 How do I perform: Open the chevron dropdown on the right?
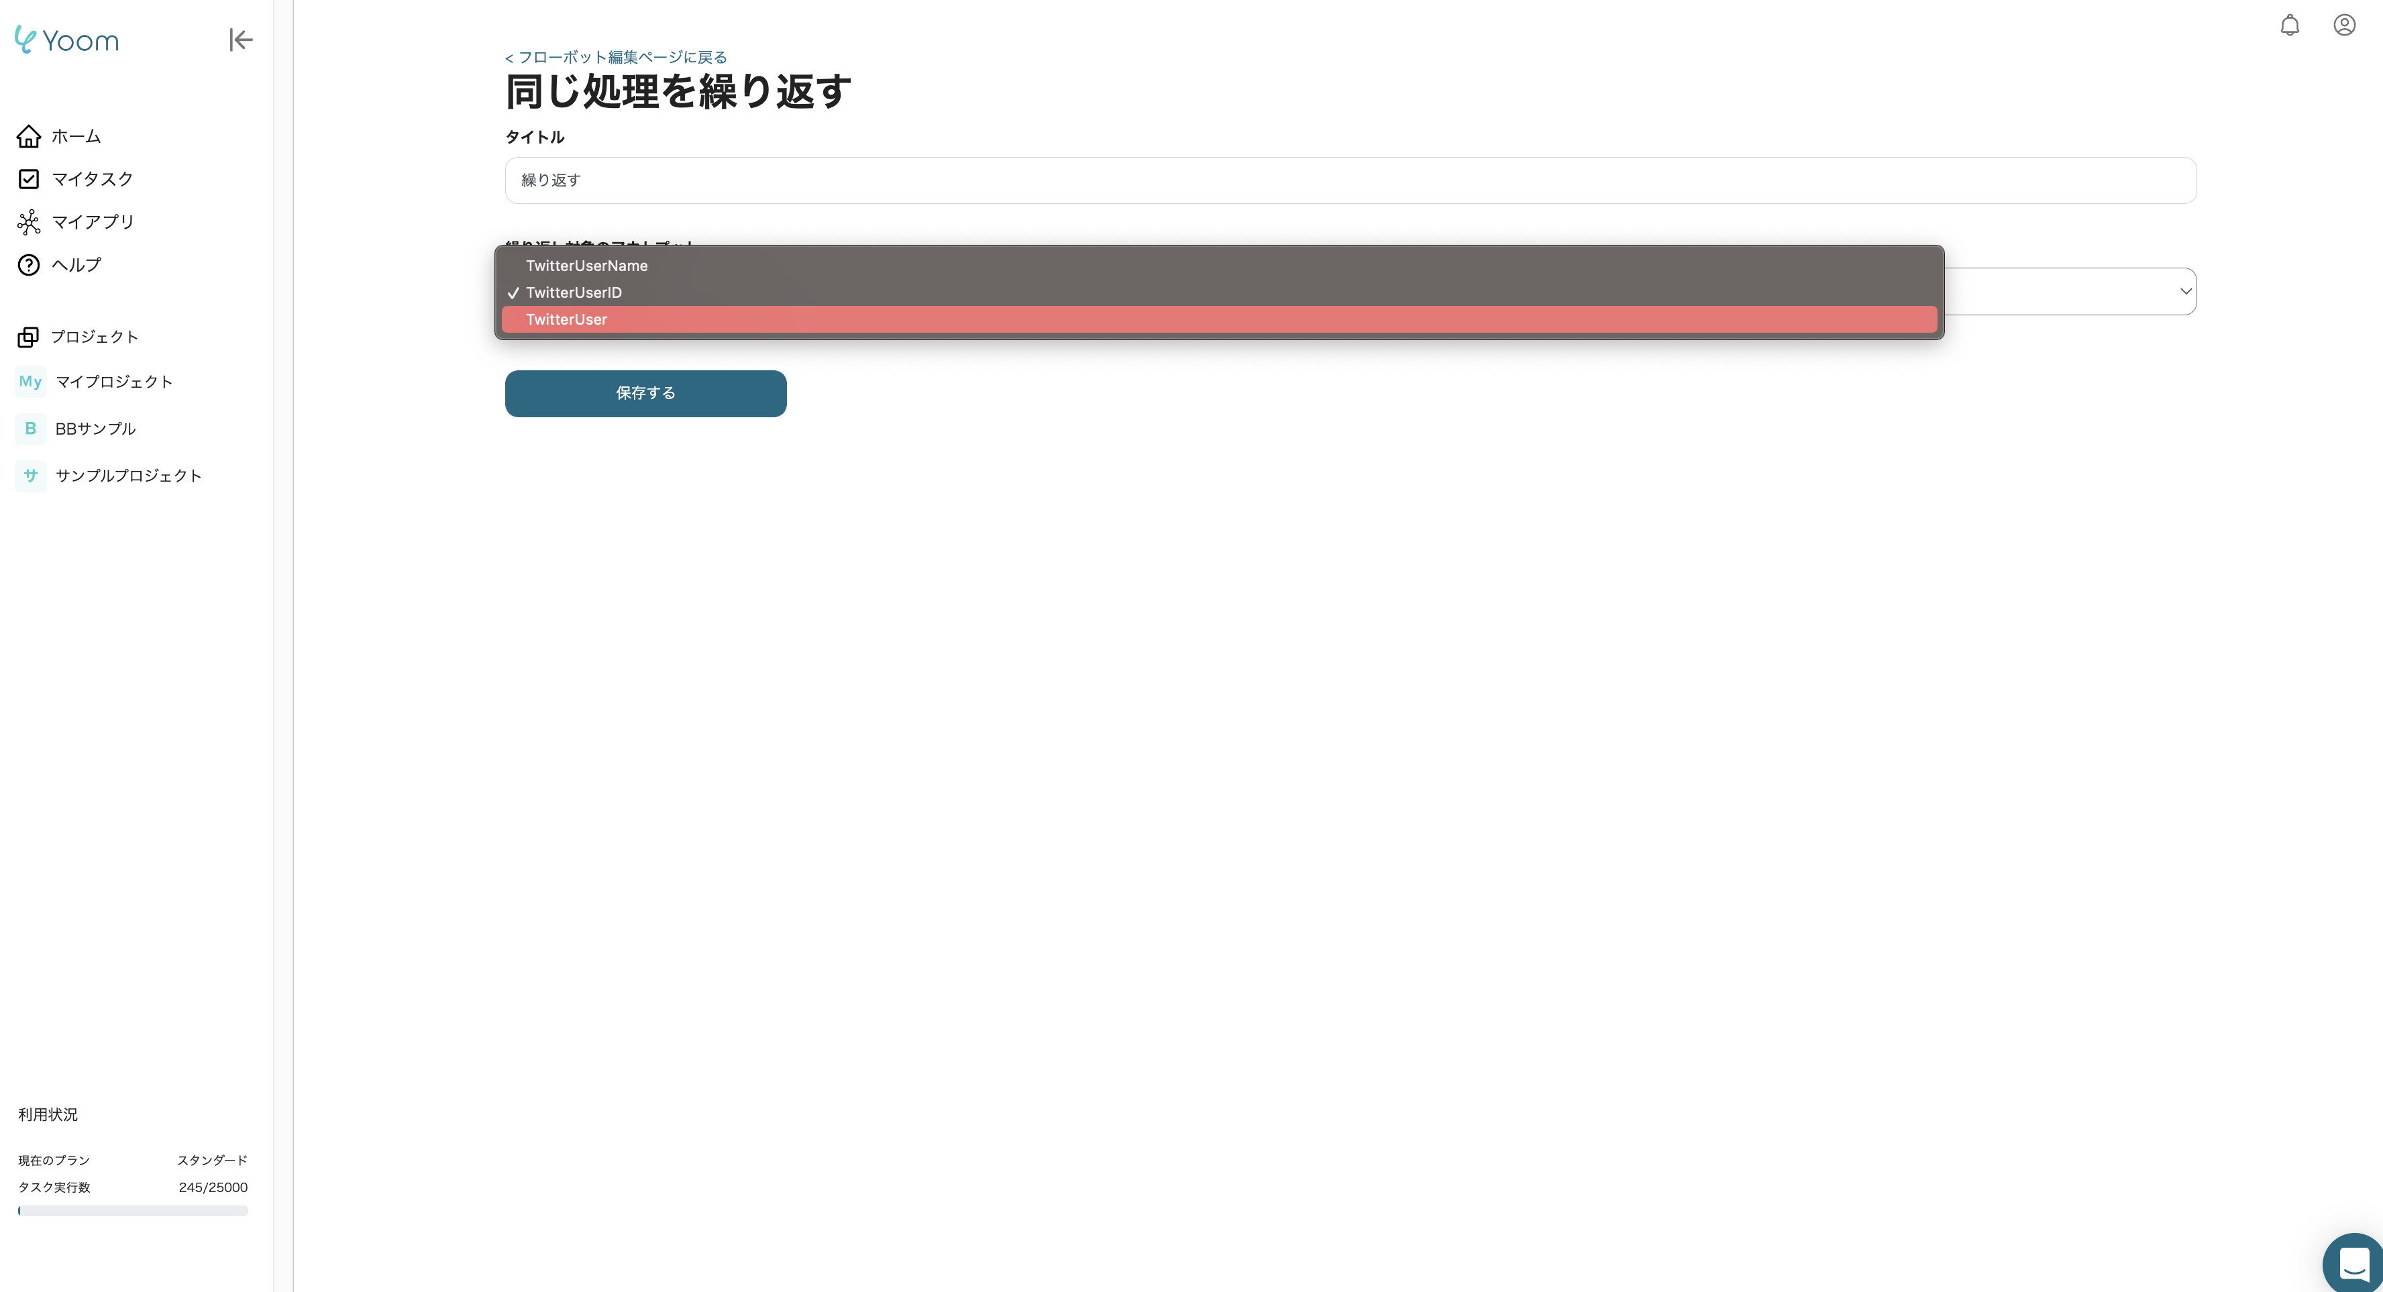pos(2185,290)
